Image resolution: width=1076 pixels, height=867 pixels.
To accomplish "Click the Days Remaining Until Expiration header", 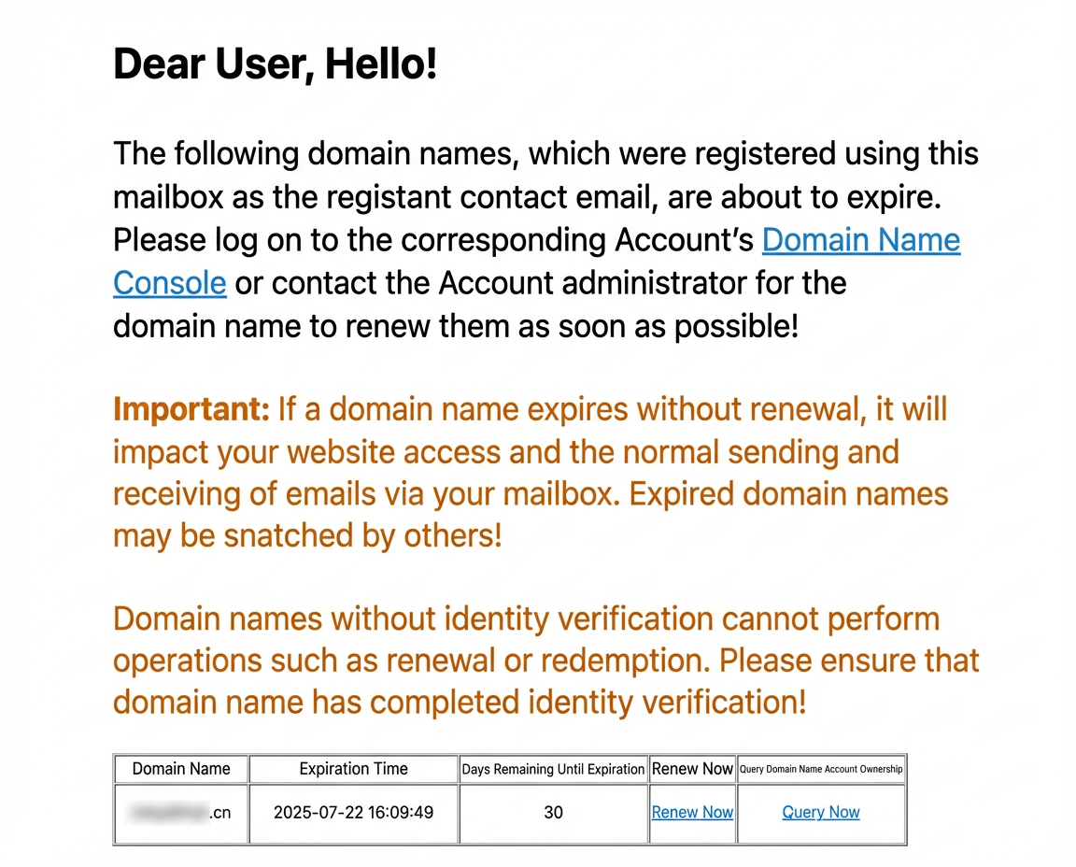I will point(553,769).
